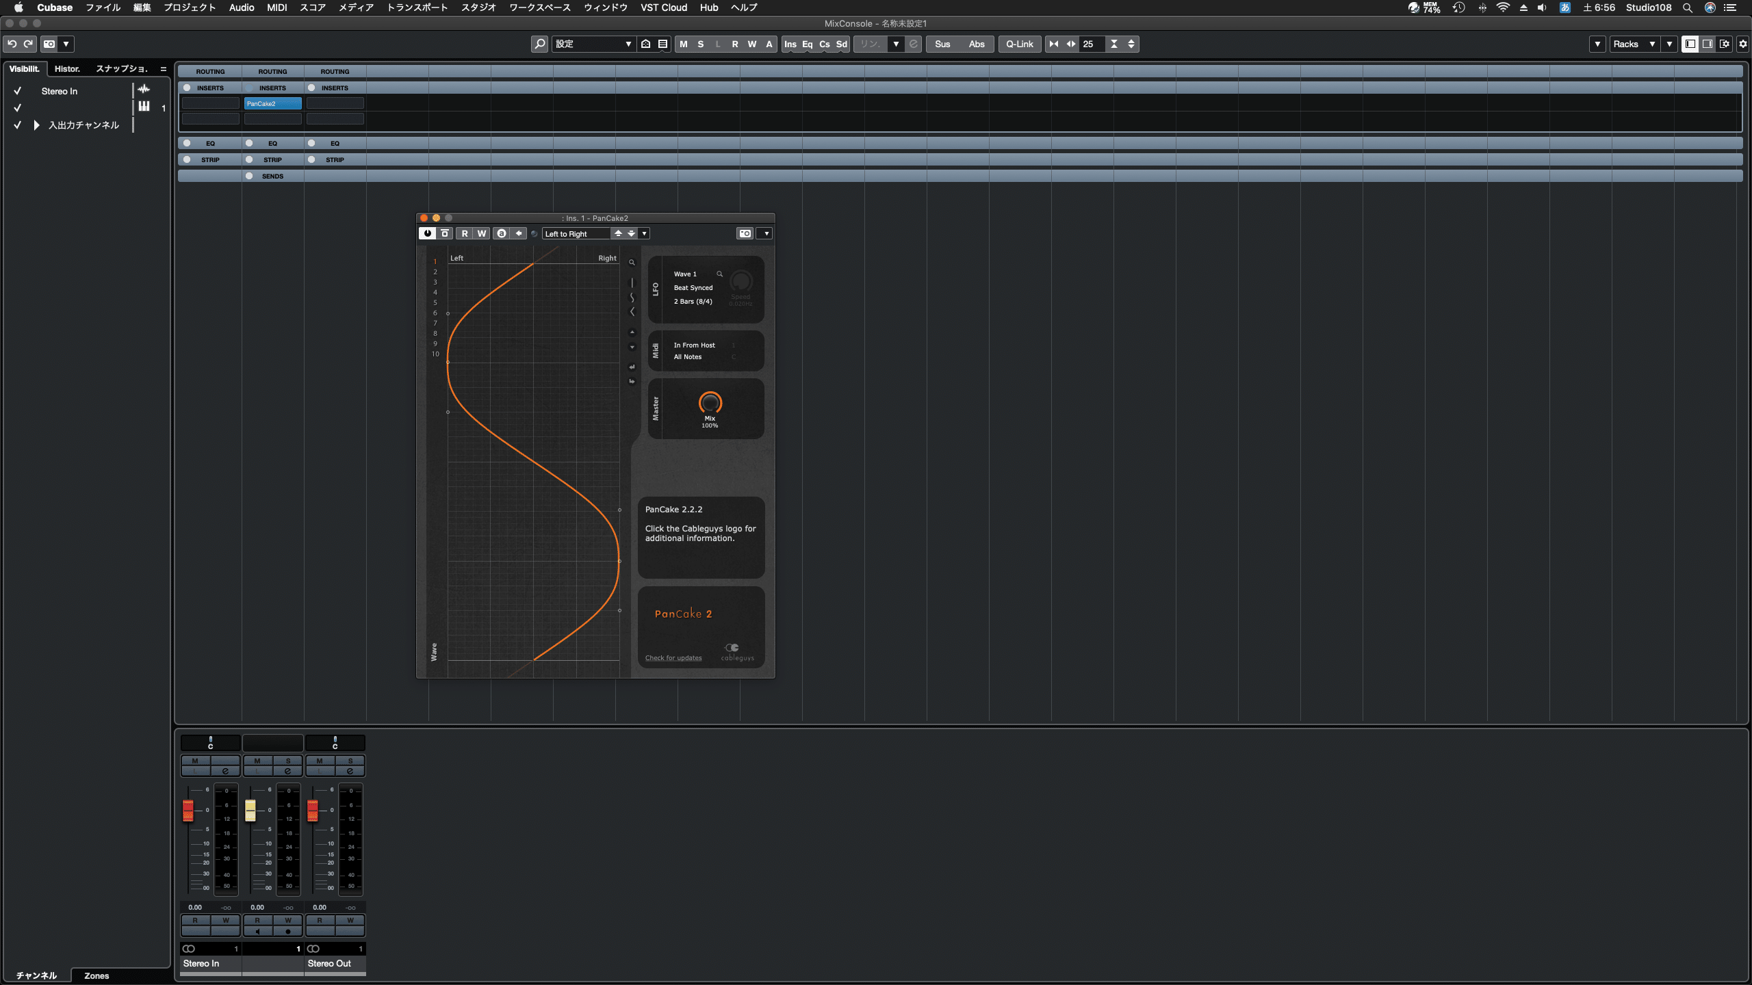The image size is (1752, 985).
Task: Select the S-curve wave drawing tool
Action: click(x=632, y=298)
